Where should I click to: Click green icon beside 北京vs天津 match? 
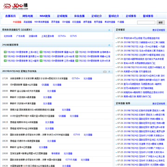tap(77, 61)
